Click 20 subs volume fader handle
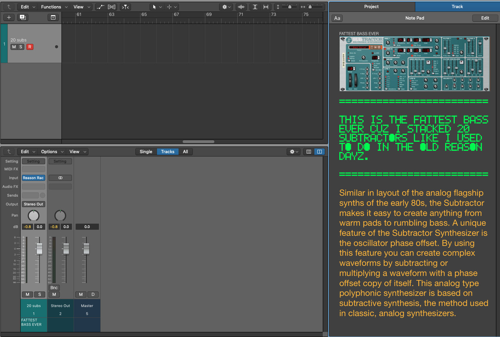This screenshot has height=337, width=500. click(40, 249)
